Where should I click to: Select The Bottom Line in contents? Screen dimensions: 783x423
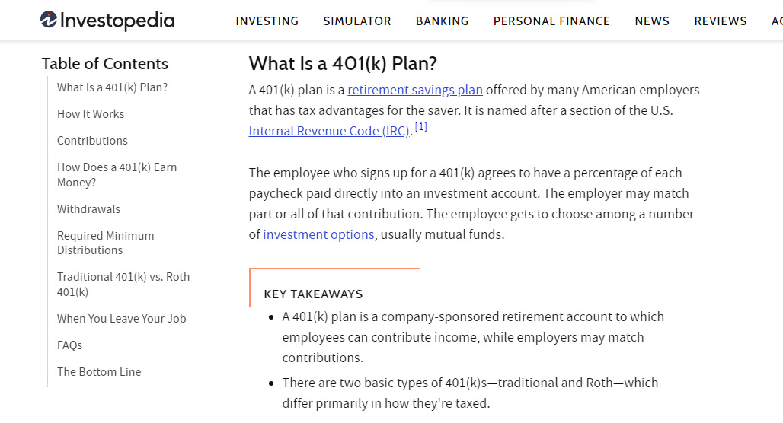[99, 371]
